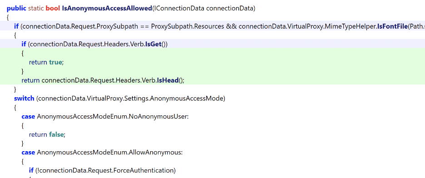The image size is (425, 178).
Task: Click the IsHead method call
Action: [x=168, y=80]
